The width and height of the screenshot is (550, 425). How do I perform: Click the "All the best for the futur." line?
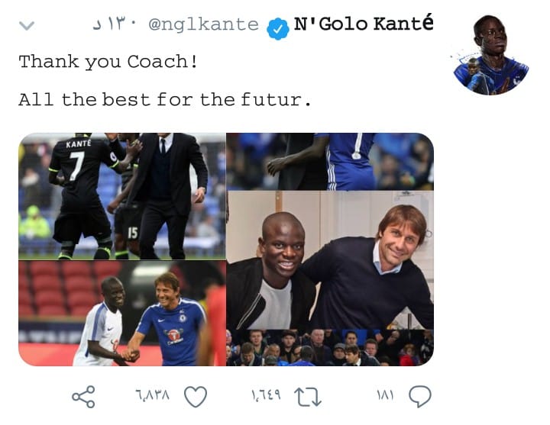pyautogui.click(x=164, y=99)
